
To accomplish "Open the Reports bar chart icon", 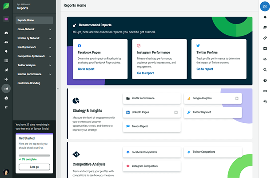I will [6, 89].
